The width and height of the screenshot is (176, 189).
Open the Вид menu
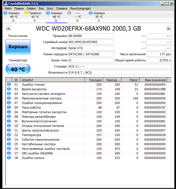pyautogui.click(x=41, y=8)
